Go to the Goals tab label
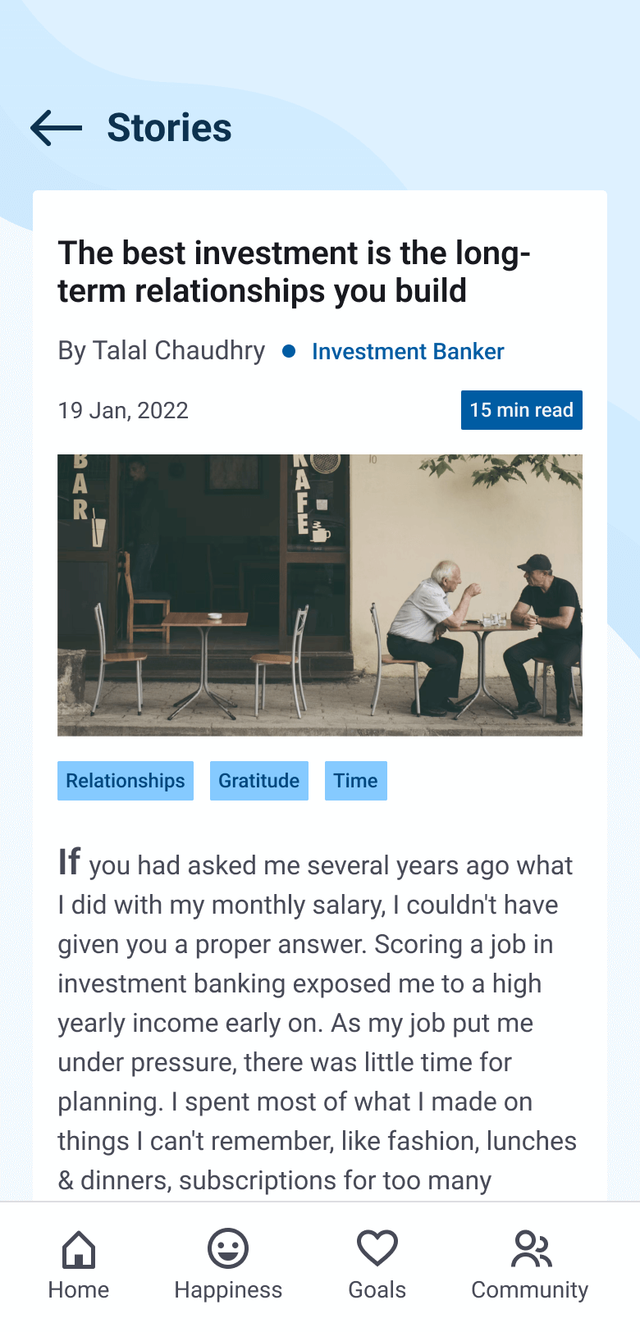The image size is (640, 1332). point(377,1289)
